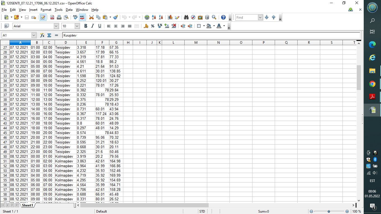
Task: Click in the Find search field
Action: click(247, 17)
